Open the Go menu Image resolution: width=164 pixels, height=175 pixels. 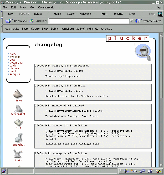coord(32,7)
